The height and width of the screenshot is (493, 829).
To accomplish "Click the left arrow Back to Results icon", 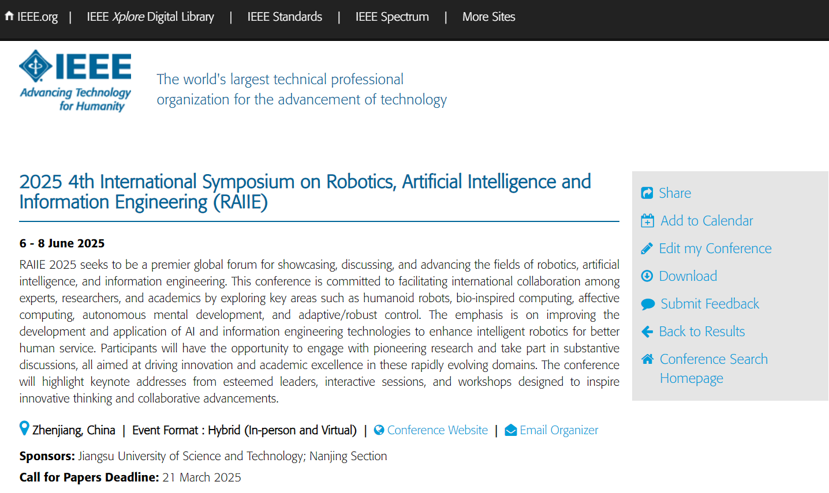I will pyautogui.click(x=647, y=332).
